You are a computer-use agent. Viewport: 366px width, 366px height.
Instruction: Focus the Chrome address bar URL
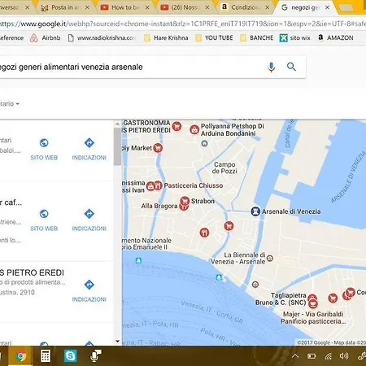[x=183, y=24]
